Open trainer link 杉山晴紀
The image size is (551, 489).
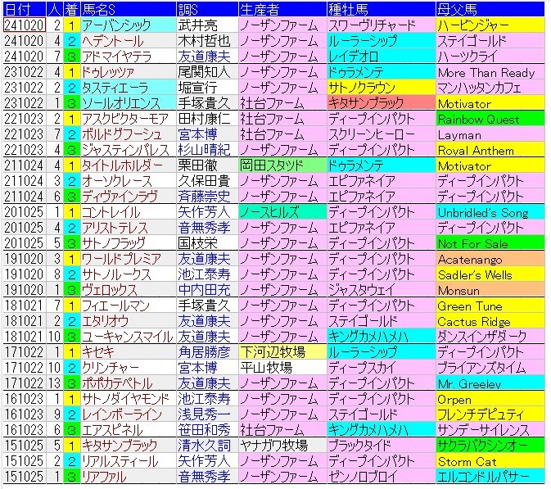pos(205,150)
